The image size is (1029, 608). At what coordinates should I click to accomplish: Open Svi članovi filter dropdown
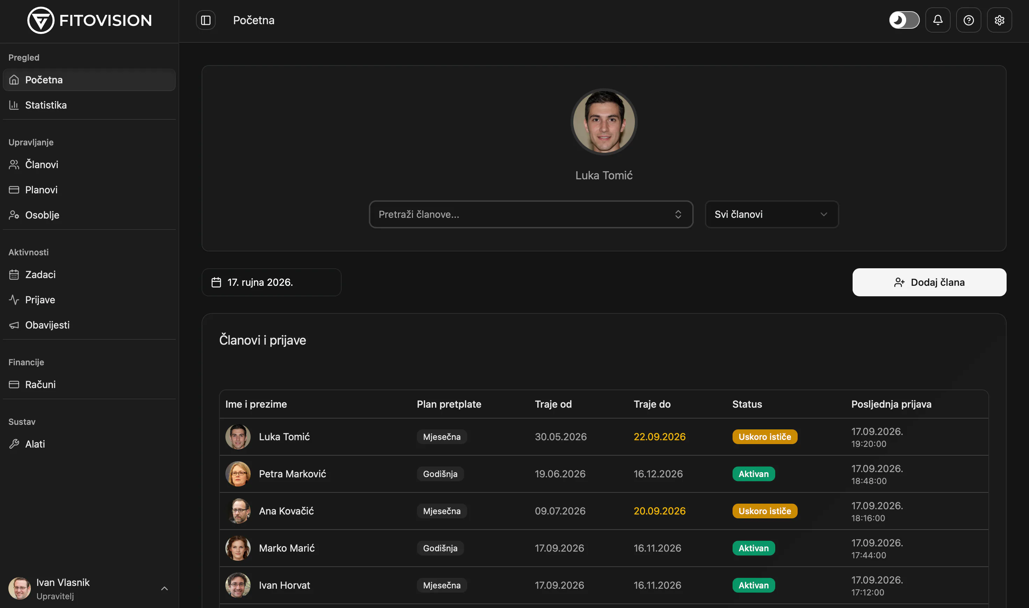coord(771,214)
